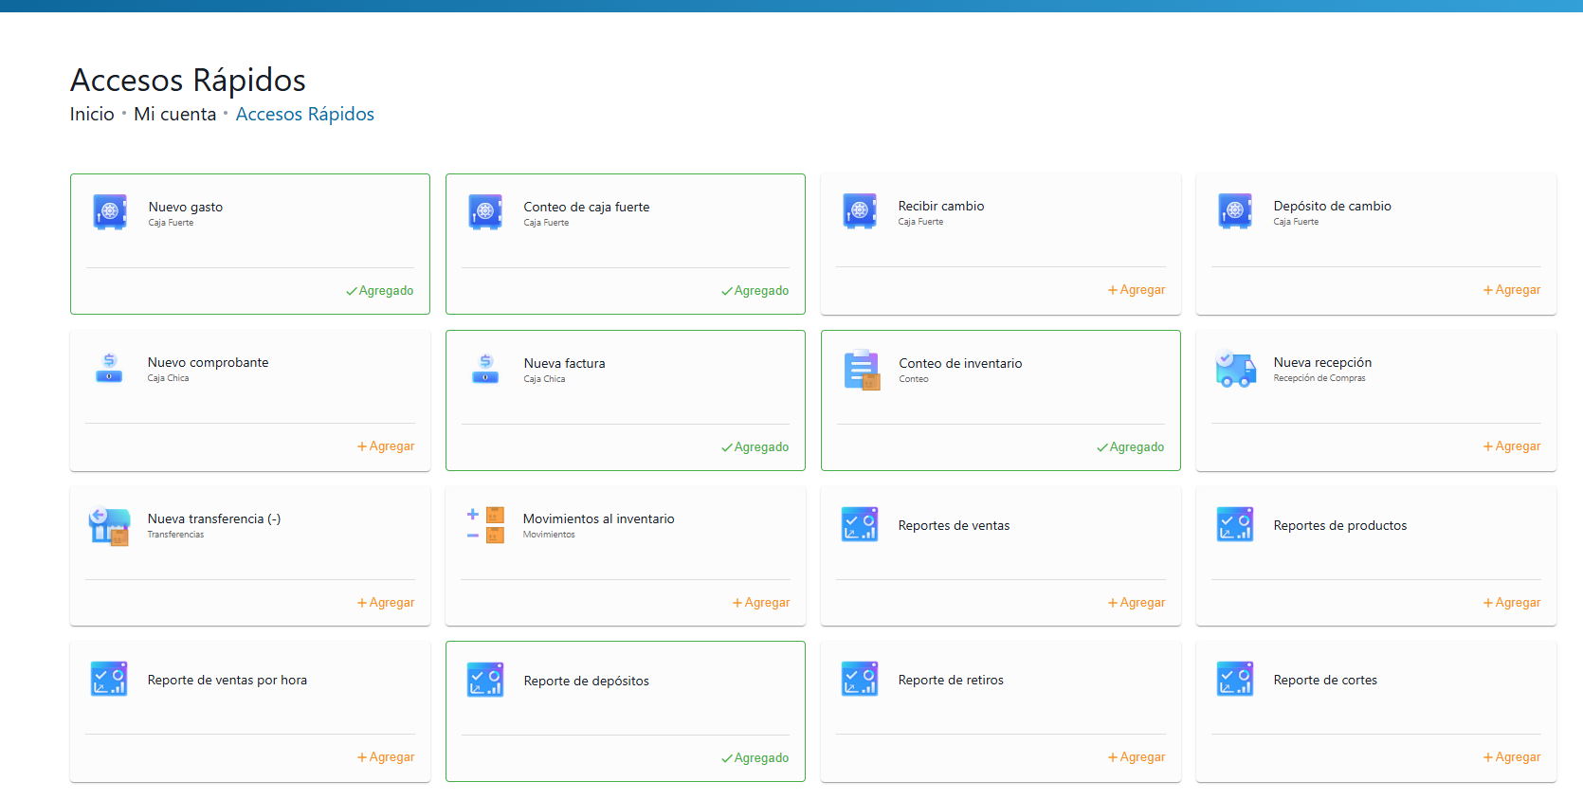Viewport: 1583px width, 800px height.
Task: Add Reportes de productos shortcut
Action: coord(1512,603)
